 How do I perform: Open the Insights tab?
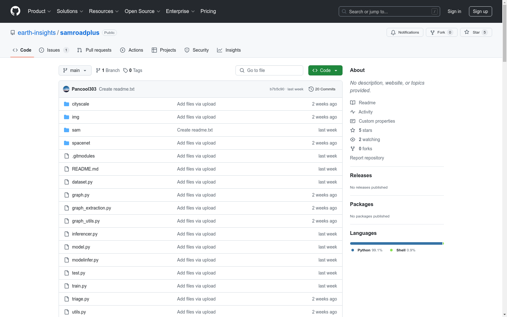(229, 50)
